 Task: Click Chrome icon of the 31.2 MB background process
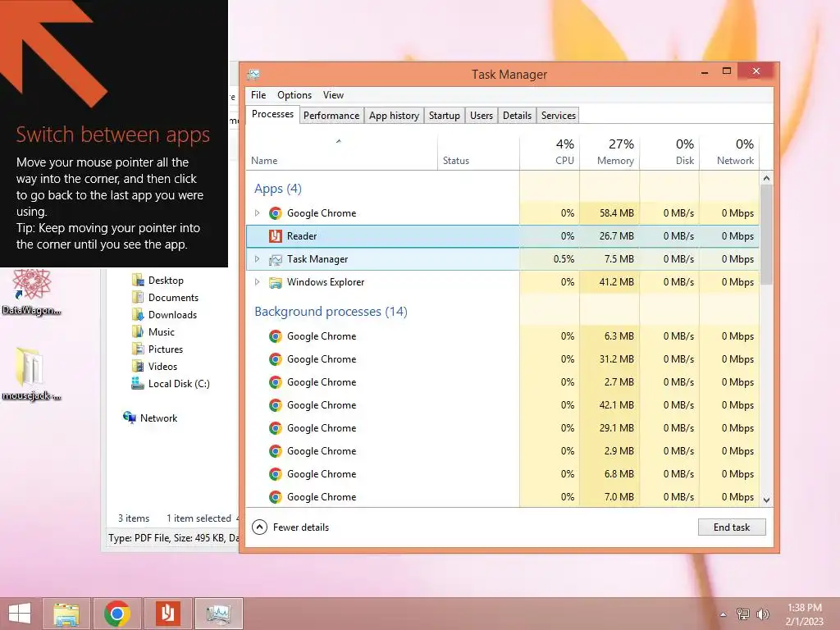[276, 359]
